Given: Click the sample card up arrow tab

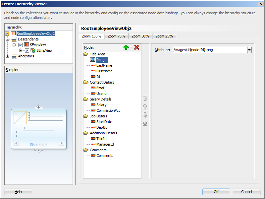Looking at the screenshot, I should [x=38, y=107].
